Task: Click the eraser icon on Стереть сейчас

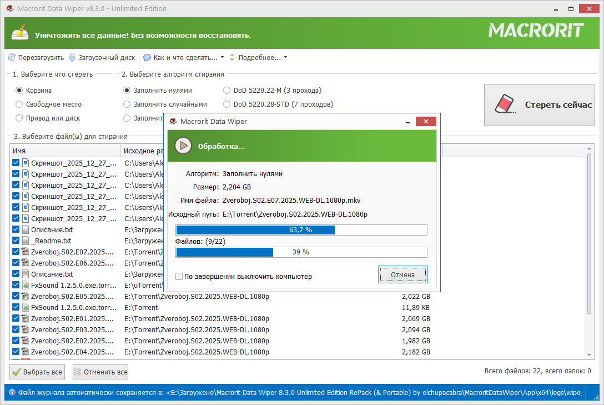Action: point(504,104)
